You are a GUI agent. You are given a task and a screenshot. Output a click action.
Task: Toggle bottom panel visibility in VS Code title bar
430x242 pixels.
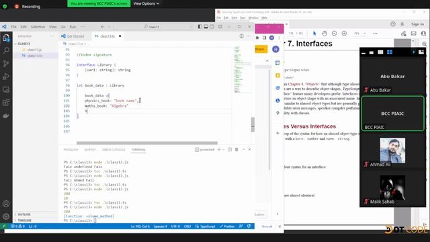pyautogui.click(x=206, y=27)
